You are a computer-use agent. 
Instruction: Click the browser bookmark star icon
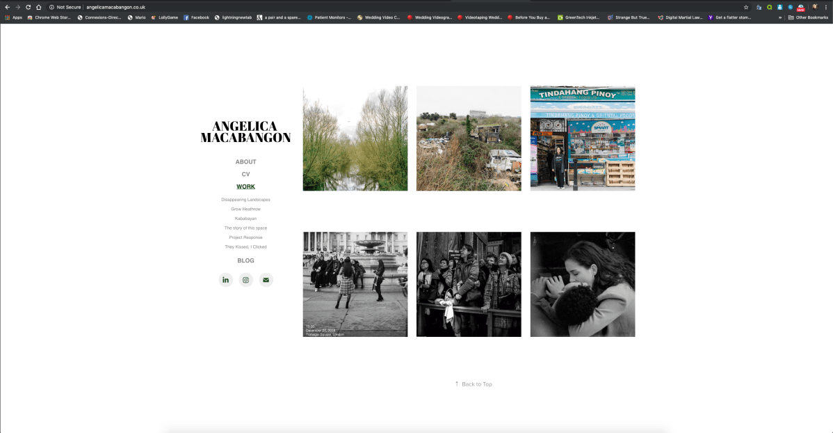pyautogui.click(x=746, y=7)
